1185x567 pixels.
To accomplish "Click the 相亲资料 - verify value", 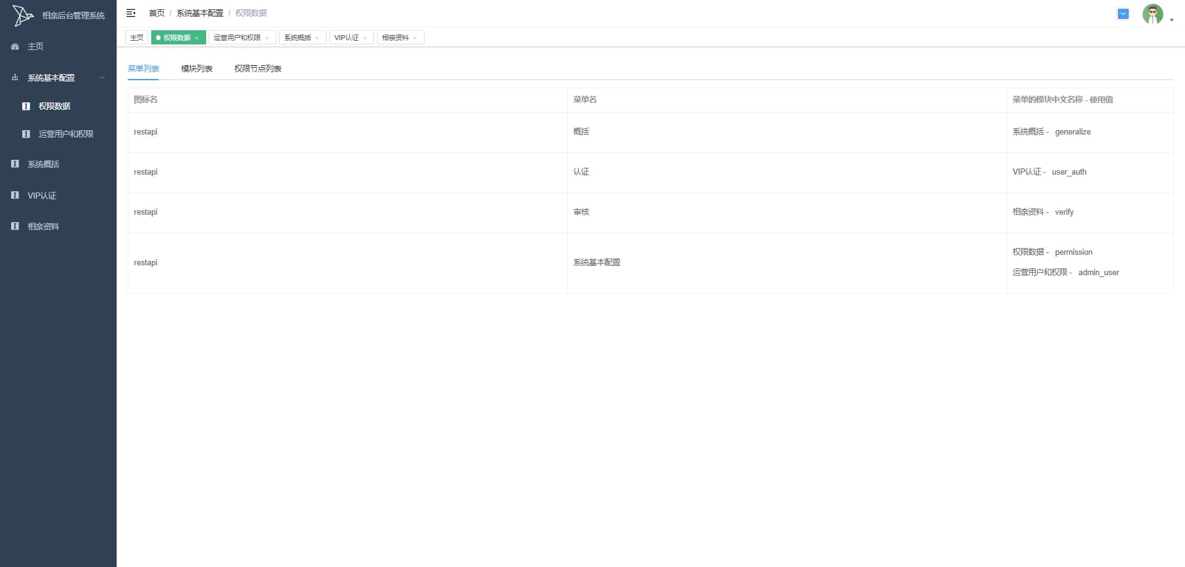I will pyautogui.click(x=1043, y=212).
